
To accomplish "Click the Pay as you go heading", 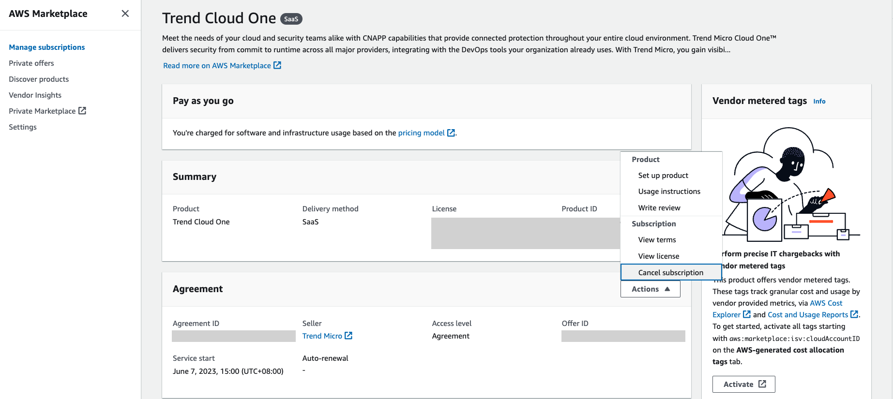I will 203,101.
